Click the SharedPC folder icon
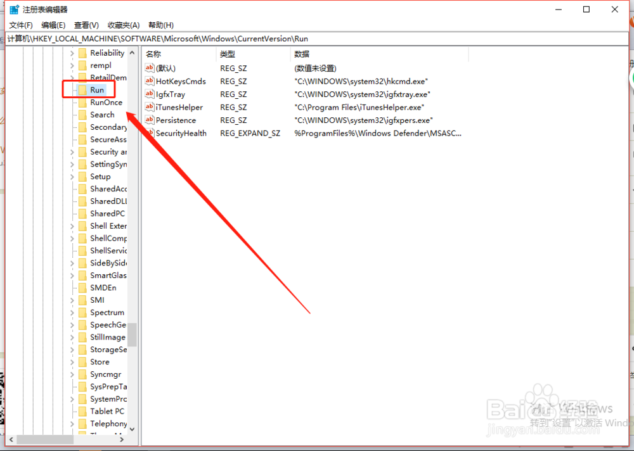634x451 pixels. pyautogui.click(x=83, y=213)
